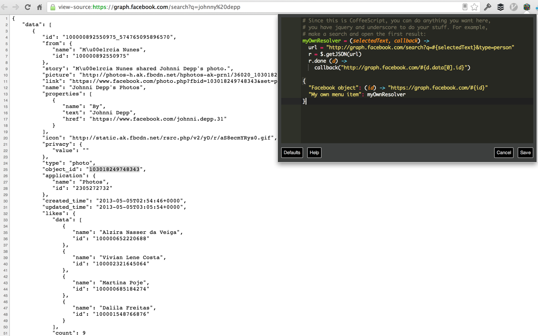
Task: Click the johnni.depp.31 href URL text
Action: [x=158, y=119]
